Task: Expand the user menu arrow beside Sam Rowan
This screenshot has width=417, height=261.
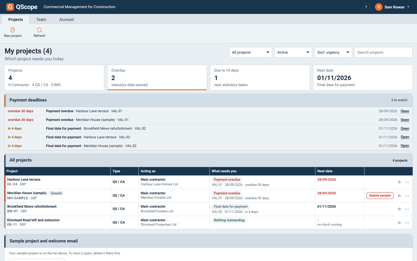Action: click(408, 7)
